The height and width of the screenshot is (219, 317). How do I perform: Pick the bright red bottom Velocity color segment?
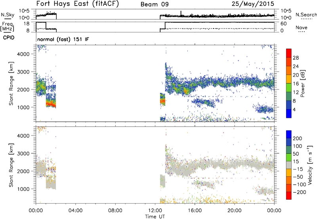click(x=289, y=196)
